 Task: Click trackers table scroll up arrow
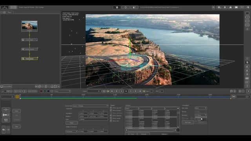point(178,108)
